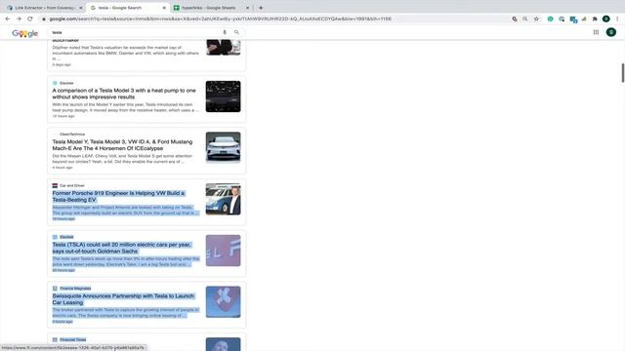Screen dimensions: 625x351
Task: Click the purple Tesla sign thumbnail
Action: pyautogui.click(x=224, y=251)
